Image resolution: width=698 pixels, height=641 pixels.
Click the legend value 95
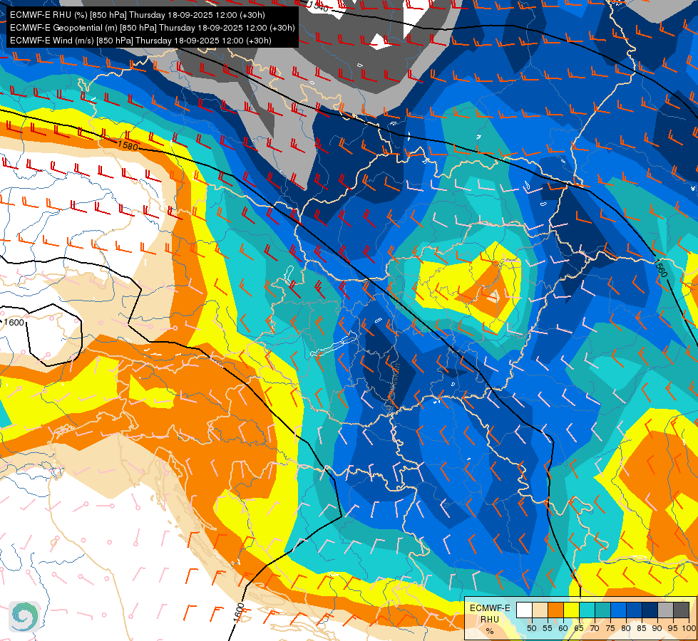point(673,628)
